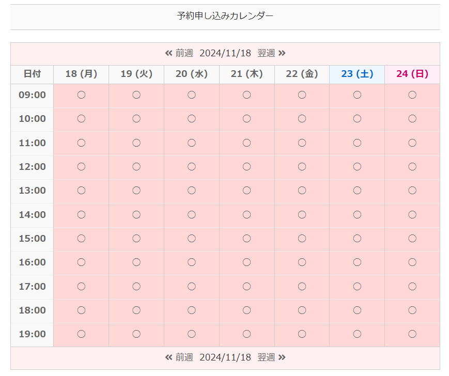Click the top 前週 previous week link
The width and height of the screenshot is (449, 376).
179,53
